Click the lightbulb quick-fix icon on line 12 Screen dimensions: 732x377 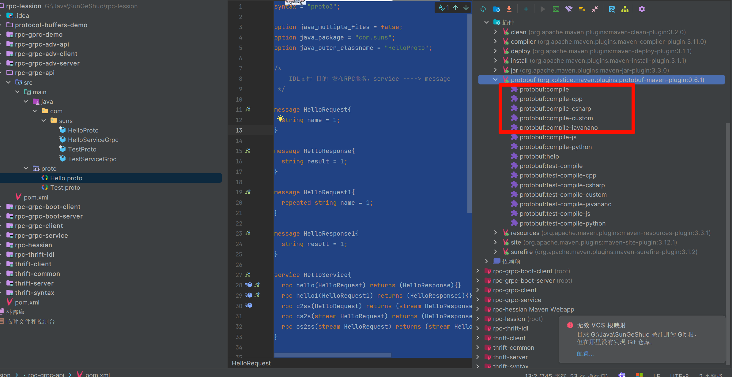pyautogui.click(x=280, y=118)
